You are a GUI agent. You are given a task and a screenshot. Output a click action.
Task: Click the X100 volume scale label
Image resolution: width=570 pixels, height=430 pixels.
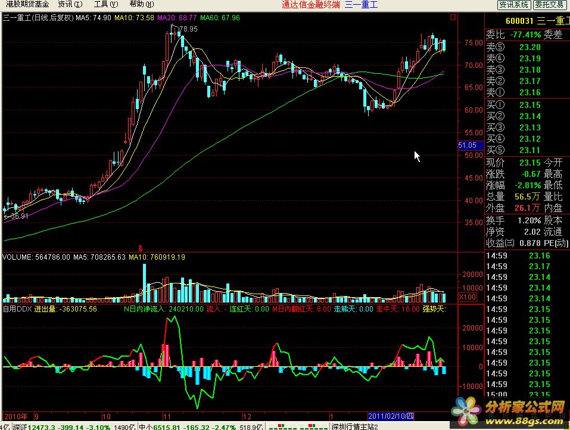click(x=468, y=297)
